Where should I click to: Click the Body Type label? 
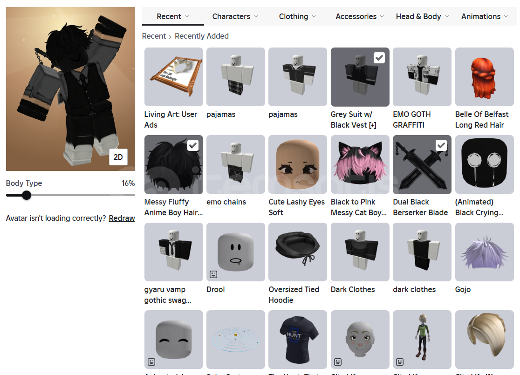point(24,183)
